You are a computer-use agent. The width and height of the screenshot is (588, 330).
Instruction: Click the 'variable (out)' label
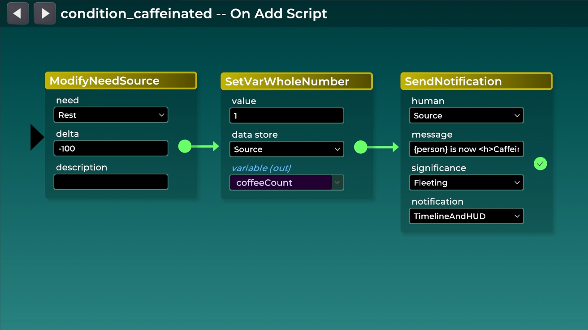click(x=261, y=168)
